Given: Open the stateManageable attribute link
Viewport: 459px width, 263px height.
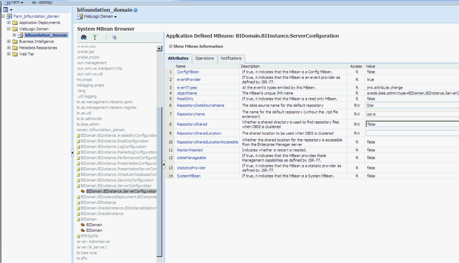Looking at the screenshot, I should [x=191, y=158].
